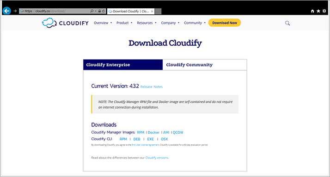Download the Cloudify CLI EXE installer

(x=151, y=139)
